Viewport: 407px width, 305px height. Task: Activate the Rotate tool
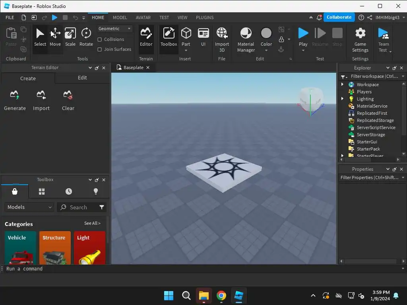[x=86, y=38]
